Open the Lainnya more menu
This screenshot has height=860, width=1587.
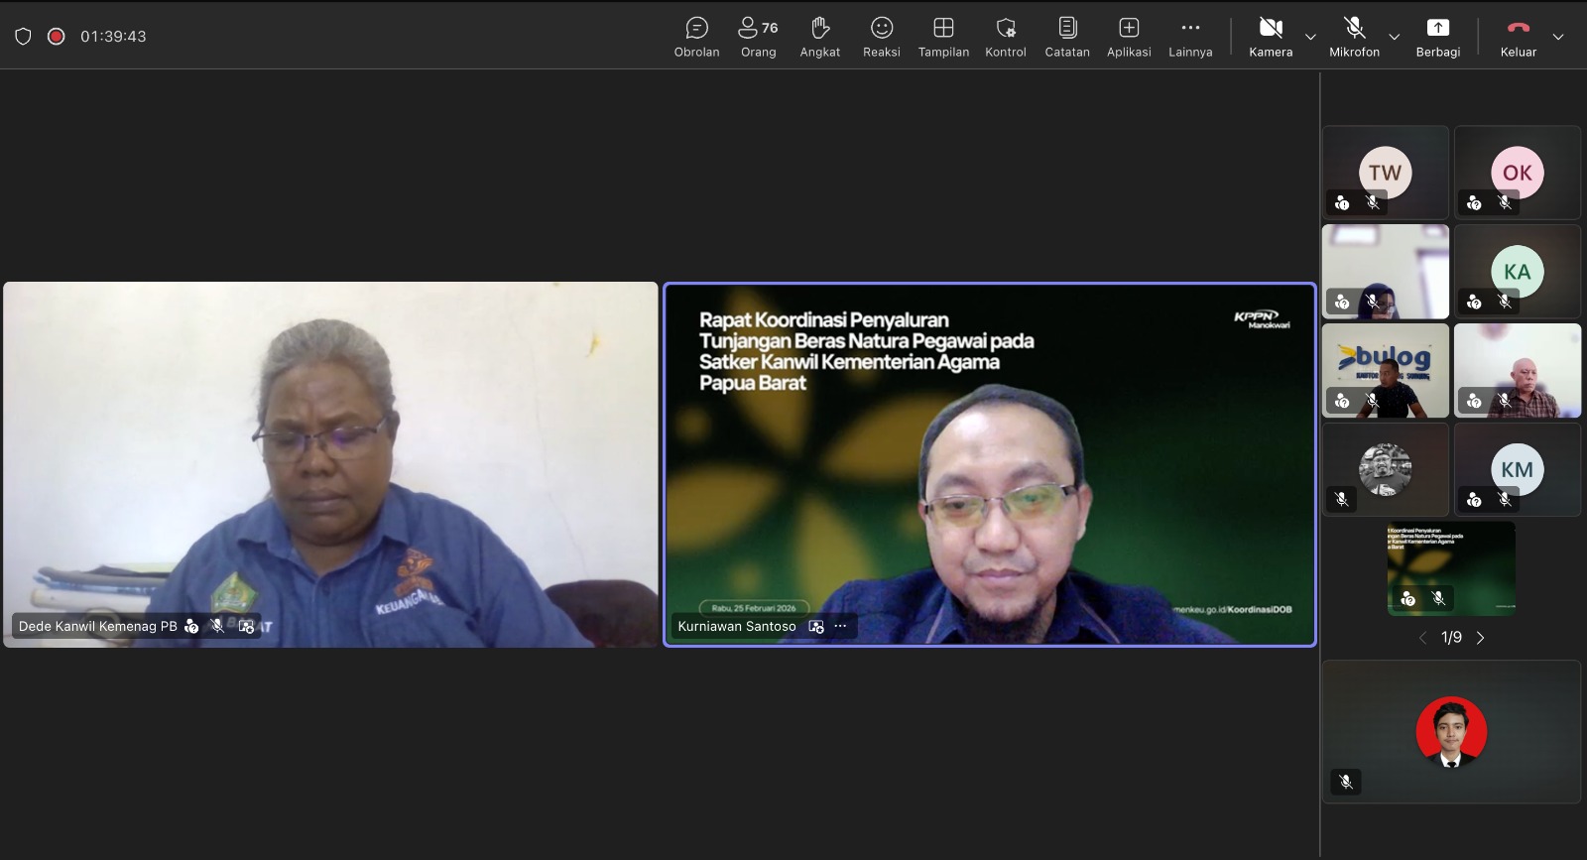tap(1190, 37)
